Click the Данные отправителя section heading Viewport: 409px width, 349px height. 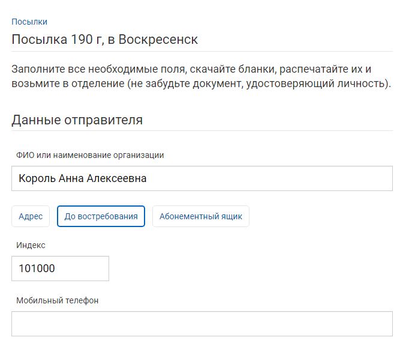click(77, 120)
